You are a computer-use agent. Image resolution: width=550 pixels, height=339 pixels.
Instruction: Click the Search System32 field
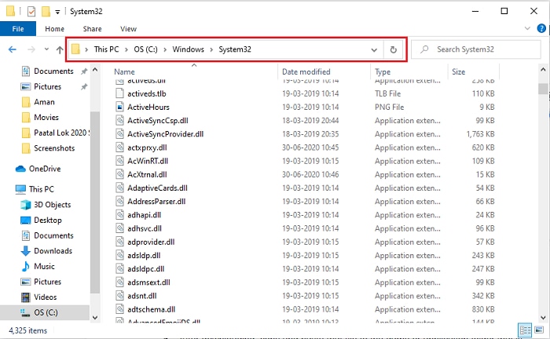point(476,49)
